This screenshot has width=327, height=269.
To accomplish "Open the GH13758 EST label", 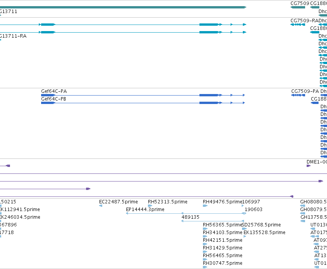I will click(314, 217).
